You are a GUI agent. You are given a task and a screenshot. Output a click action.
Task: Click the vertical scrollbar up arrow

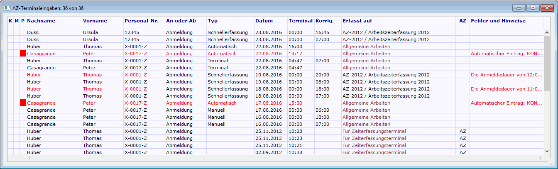point(547,32)
